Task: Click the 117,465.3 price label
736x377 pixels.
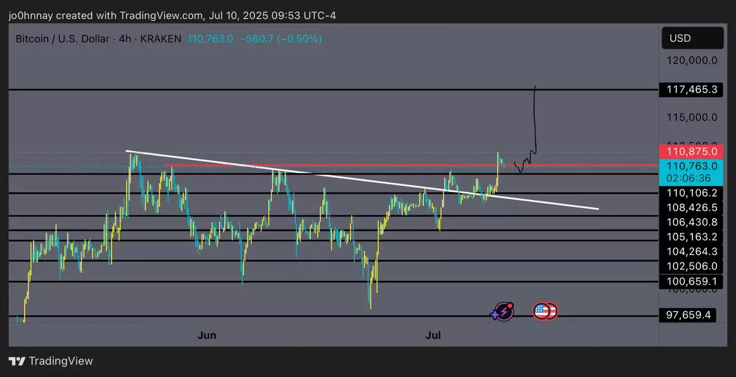Action: (691, 91)
